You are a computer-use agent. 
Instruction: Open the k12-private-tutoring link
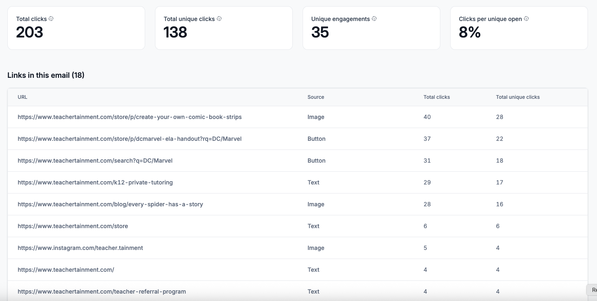(95, 182)
